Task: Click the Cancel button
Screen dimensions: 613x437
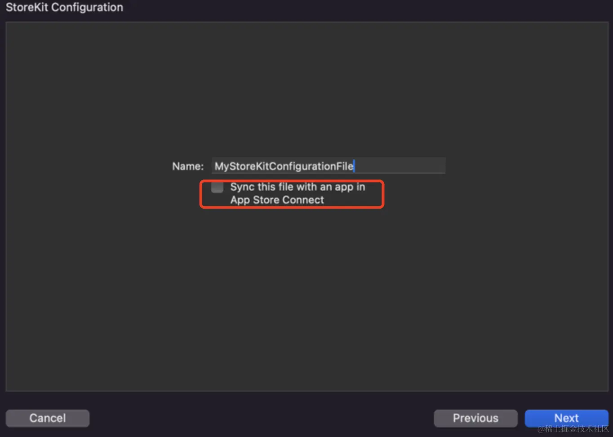Action: click(48, 418)
